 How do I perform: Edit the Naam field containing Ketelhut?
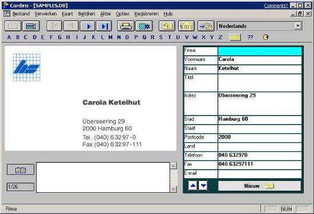click(260, 69)
